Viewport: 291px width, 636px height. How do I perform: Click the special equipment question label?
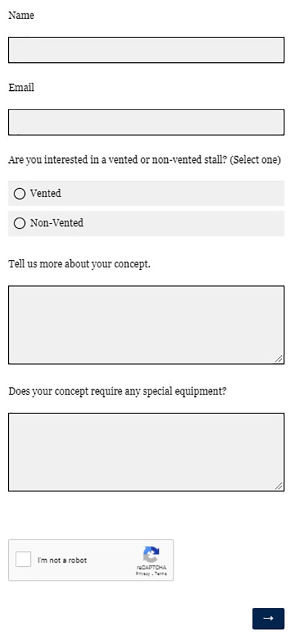click(118, 392)
